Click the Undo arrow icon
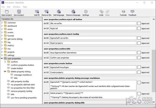This screenshot has width=156, height=108. 101,12
